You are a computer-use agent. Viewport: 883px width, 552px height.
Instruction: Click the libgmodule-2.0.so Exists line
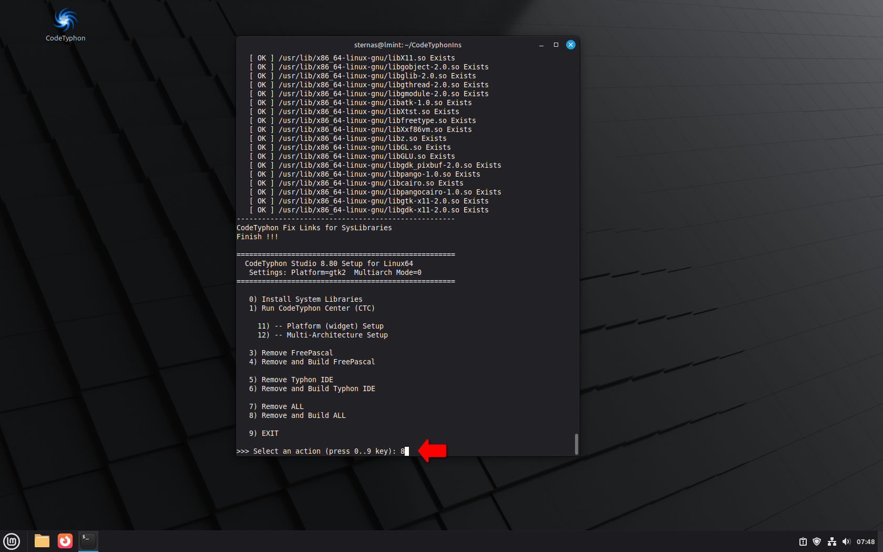click(369, 94)
